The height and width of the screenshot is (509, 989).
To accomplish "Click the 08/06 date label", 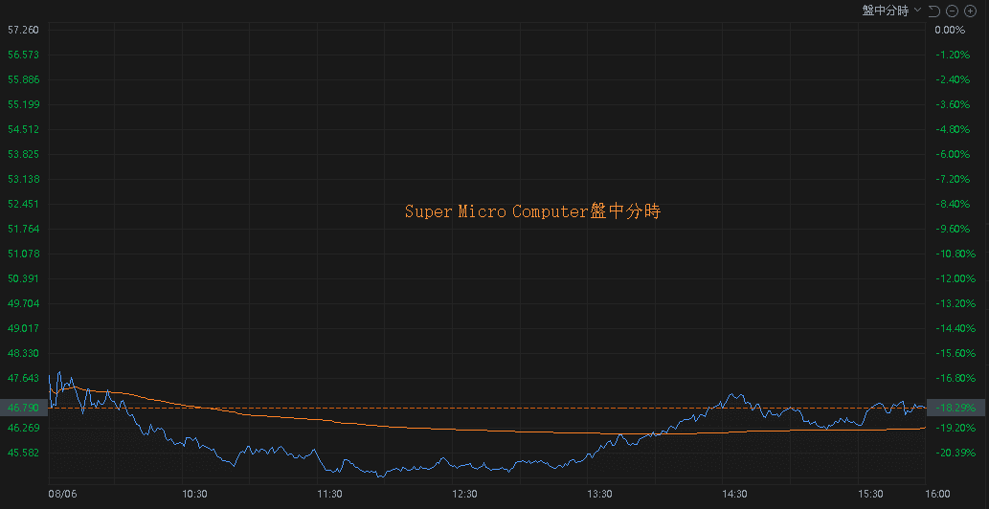I will [62, 494].
